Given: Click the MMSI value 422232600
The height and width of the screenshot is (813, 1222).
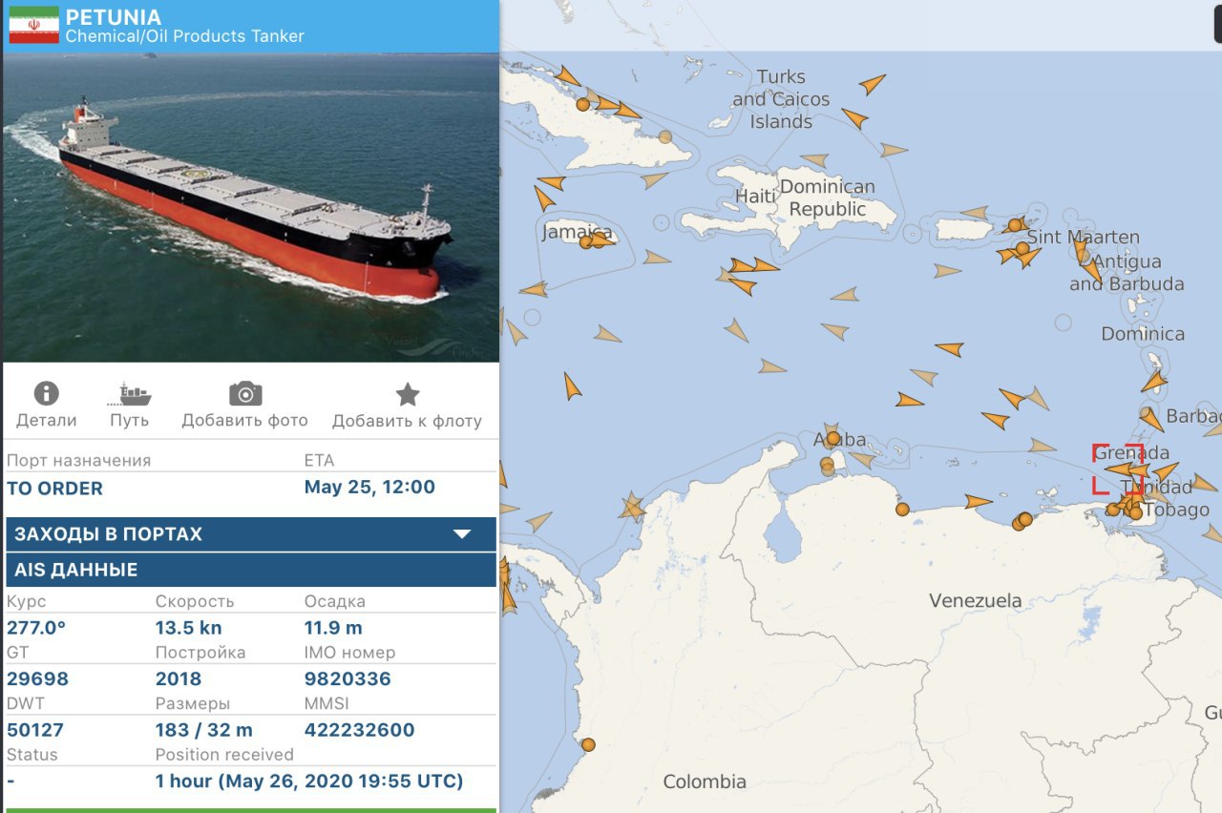Looking at the screenshot, I should (x=360, y=730).
